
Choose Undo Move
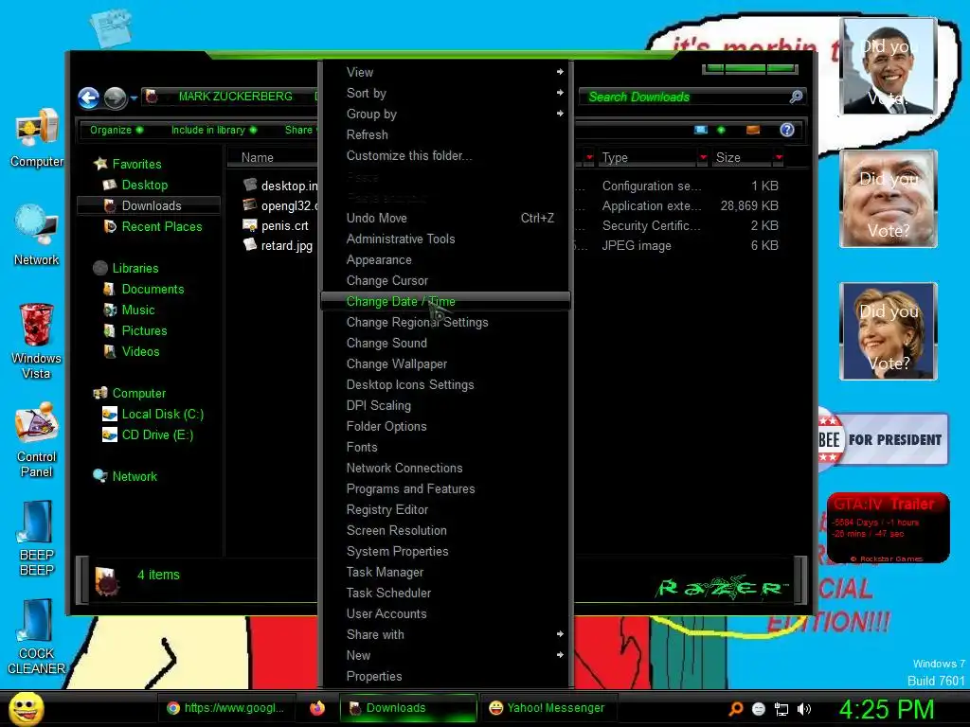(445, 218)
